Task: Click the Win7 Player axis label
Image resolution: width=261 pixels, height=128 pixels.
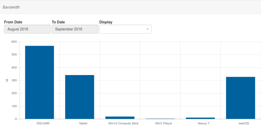Action: 163,123
